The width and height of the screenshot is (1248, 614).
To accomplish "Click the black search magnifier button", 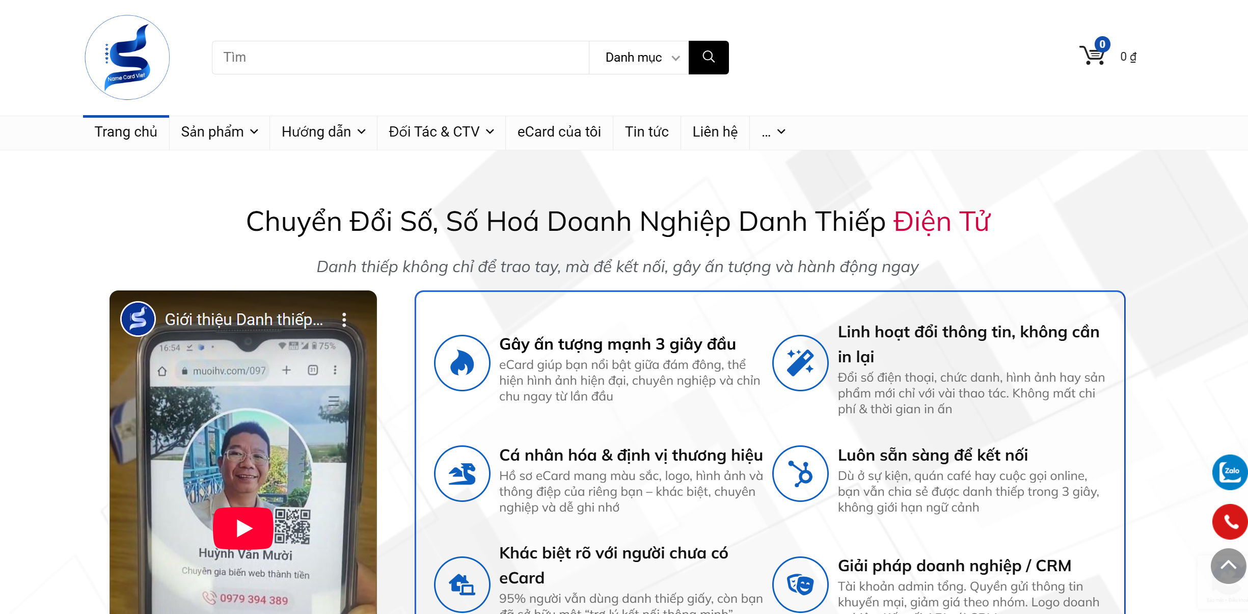I will (709, 57).
